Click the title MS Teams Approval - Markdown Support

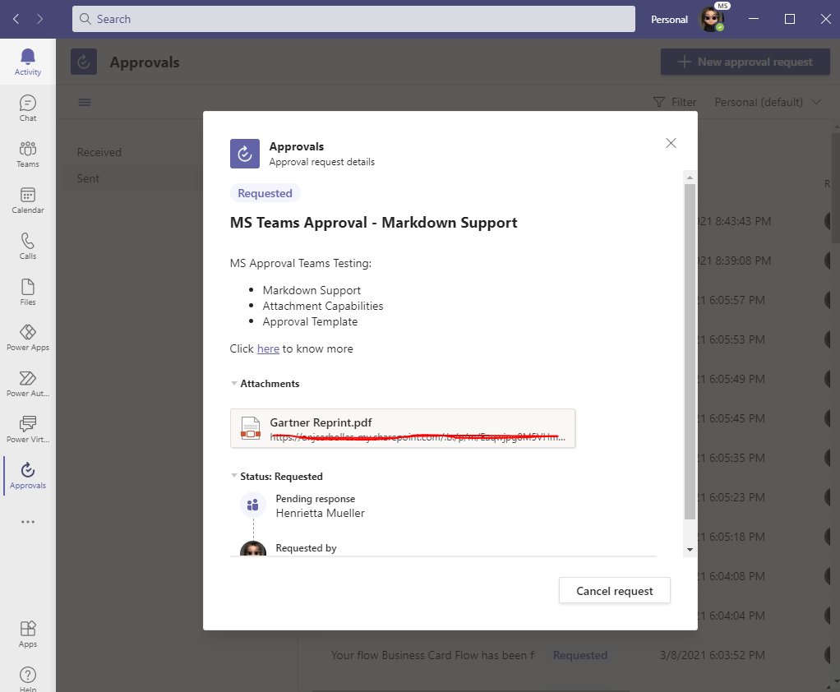(x=373, y=222)
